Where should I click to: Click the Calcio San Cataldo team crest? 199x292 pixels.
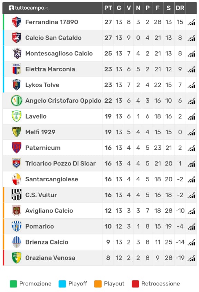pos(17,38)
